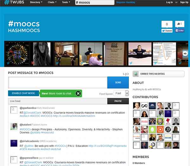The width and height of the screenshot is (190, 166).
Task: Click the SEND button
Action: 118,82
